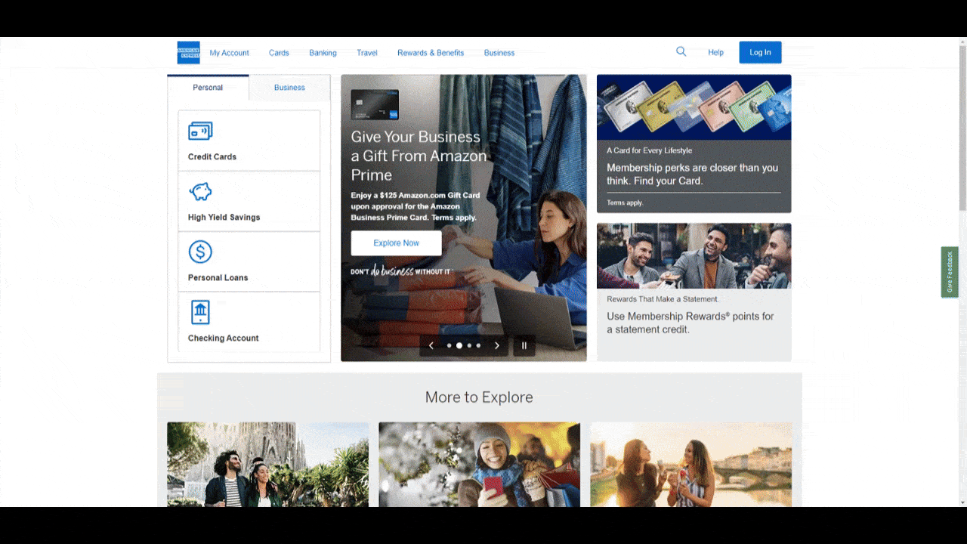
Task: Select the Personal tab
Action: coord(208,88)
